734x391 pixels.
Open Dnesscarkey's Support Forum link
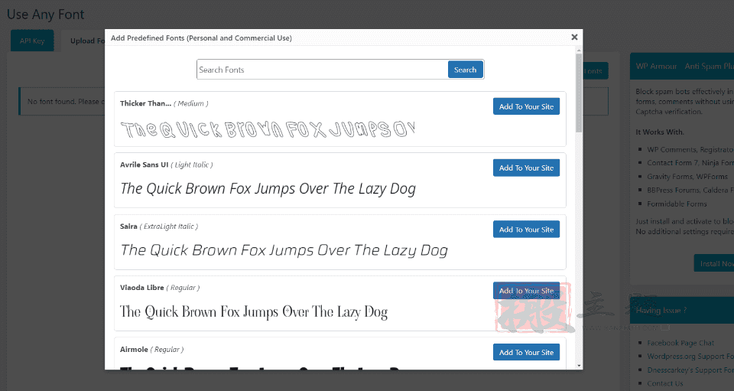pyautogui.click(x=690, y=370)
